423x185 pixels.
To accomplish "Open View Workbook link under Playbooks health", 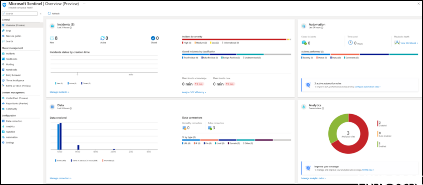I will pyautogui.click(x=409, y=43).
